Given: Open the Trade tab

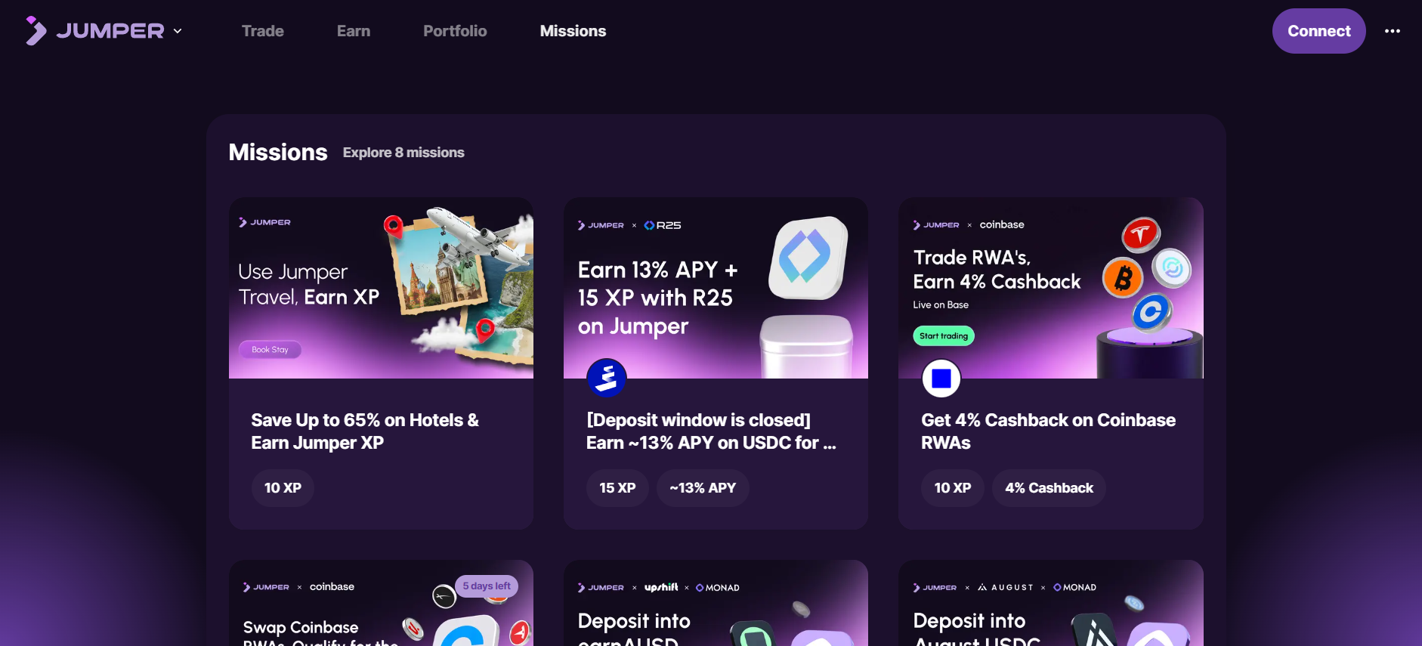Looking at the screenshot, I should (x=263, y=31).
